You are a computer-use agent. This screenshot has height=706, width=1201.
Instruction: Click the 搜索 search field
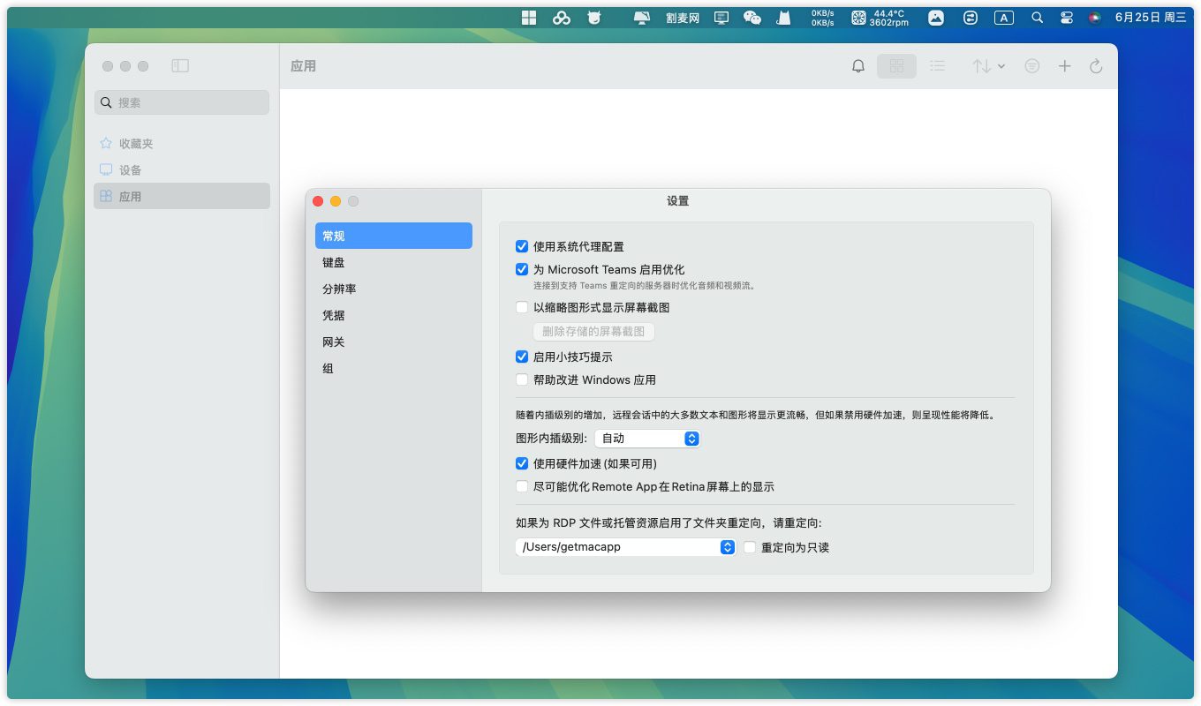click(182, 102)
